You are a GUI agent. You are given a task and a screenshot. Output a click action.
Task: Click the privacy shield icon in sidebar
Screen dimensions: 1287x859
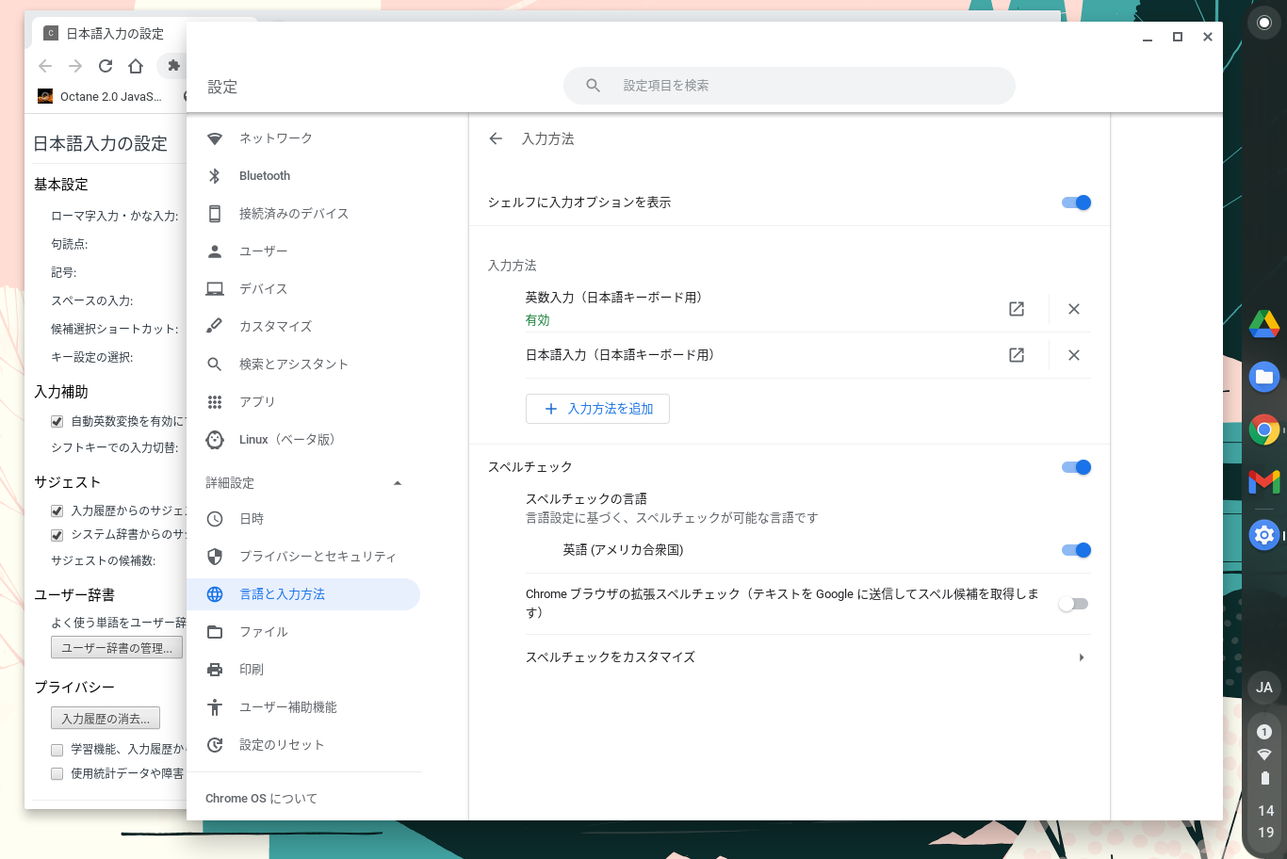(215, 557)
